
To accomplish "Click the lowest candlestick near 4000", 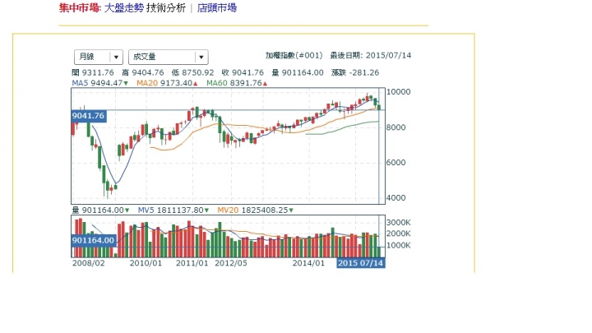I will coord(108,188).
